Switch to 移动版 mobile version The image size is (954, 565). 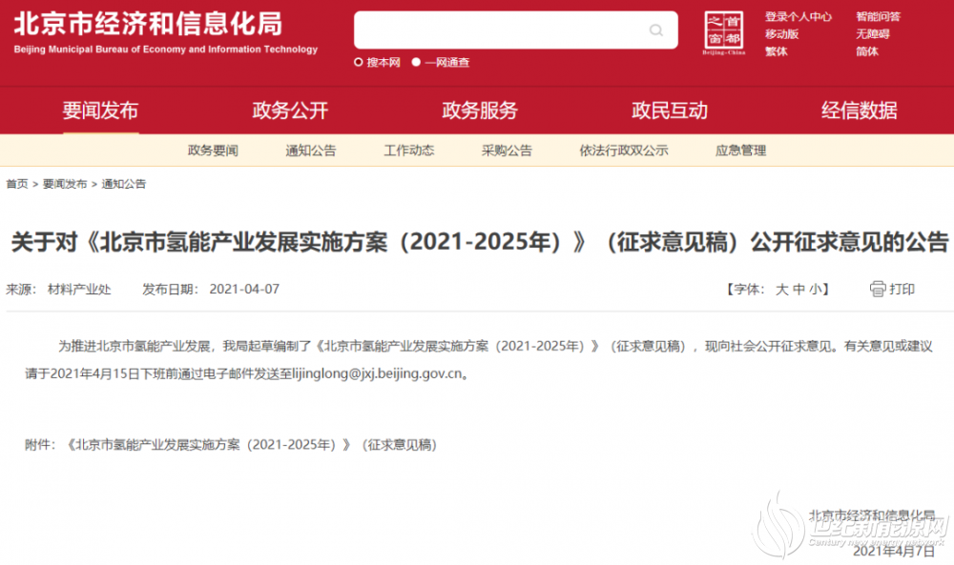click(782, 34)
